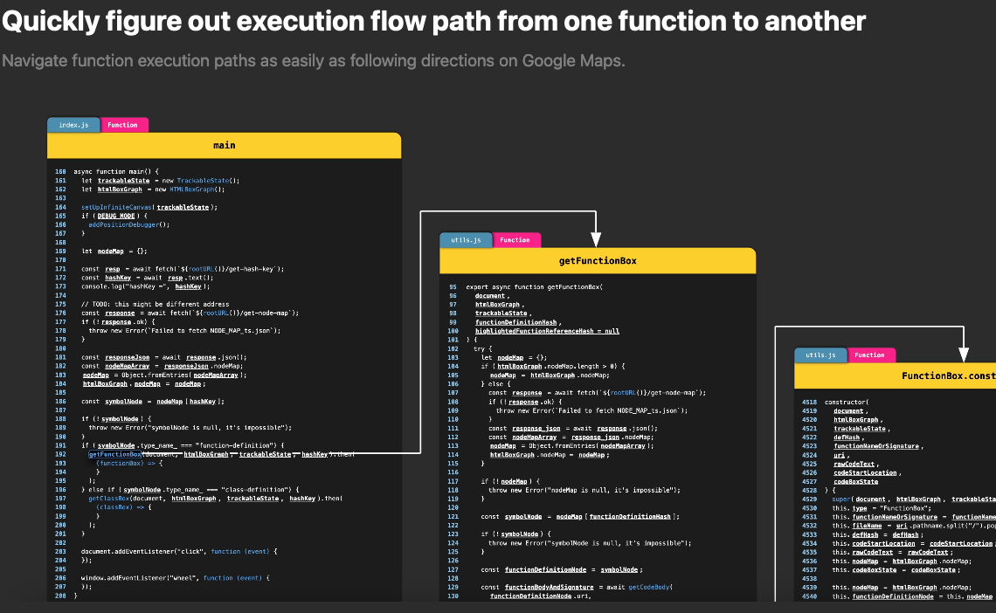The width and height of the screenshot is (996, 613).
Task: Click trackableState parameter on line 98
Action: 501,313
